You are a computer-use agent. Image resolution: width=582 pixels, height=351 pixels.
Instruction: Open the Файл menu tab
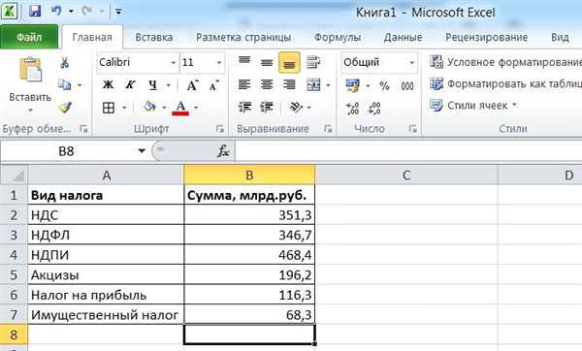tap(29, 37)
